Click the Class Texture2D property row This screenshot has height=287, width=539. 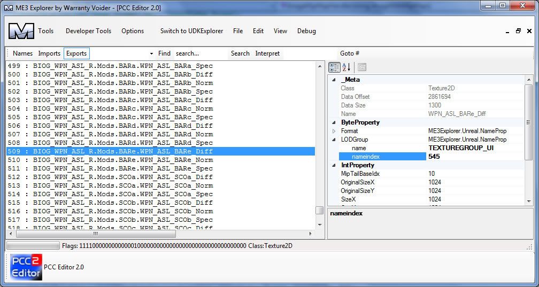432,88
